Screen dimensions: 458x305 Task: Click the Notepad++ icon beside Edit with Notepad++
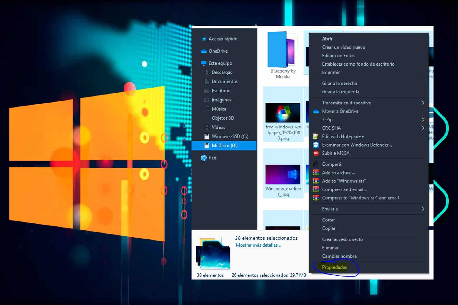316,136
